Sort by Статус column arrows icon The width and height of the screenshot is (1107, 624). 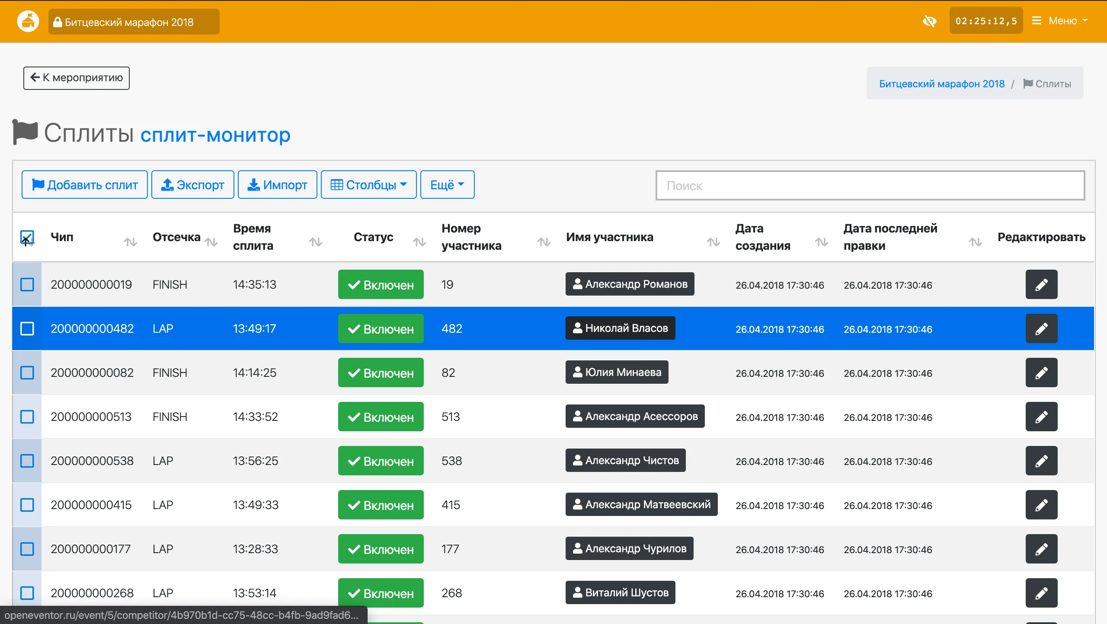pos(419,242)
